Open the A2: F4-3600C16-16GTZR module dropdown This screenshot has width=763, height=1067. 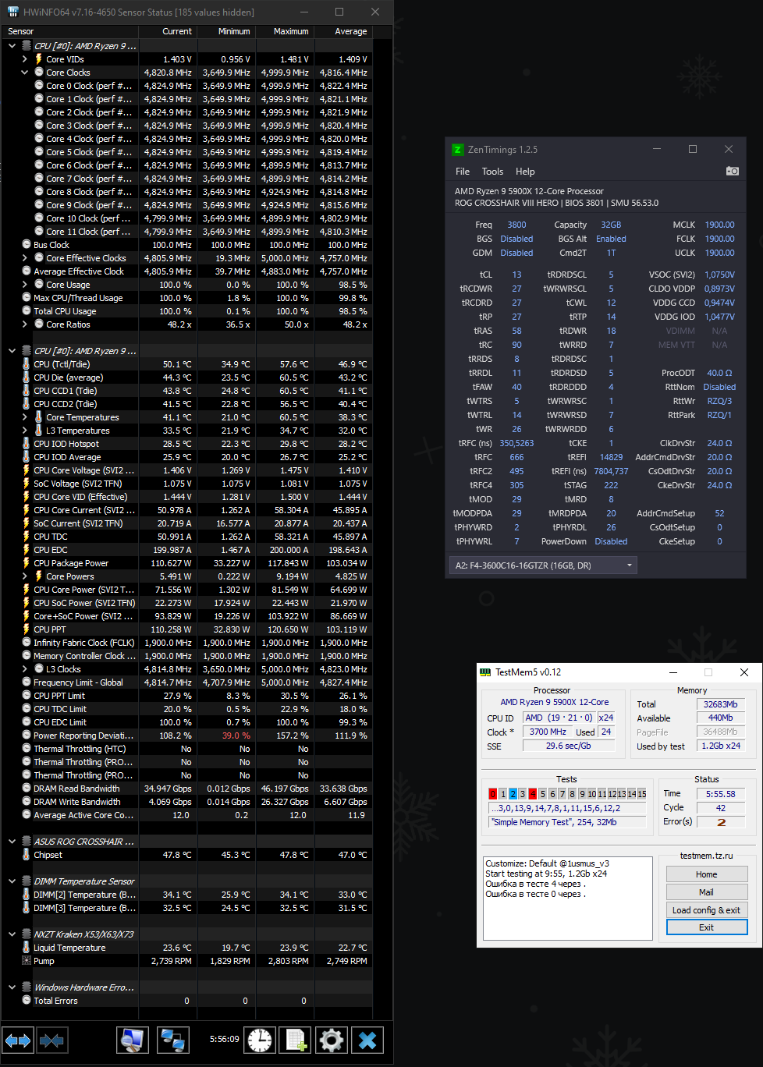coord(543,565)
